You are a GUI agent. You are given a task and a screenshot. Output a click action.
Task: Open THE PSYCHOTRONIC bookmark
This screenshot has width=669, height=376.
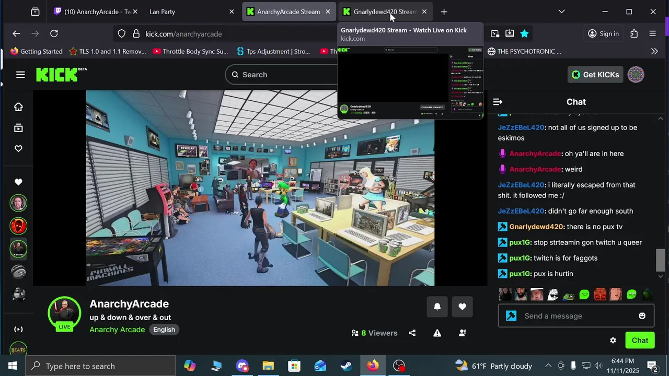[x=524, y=51]
